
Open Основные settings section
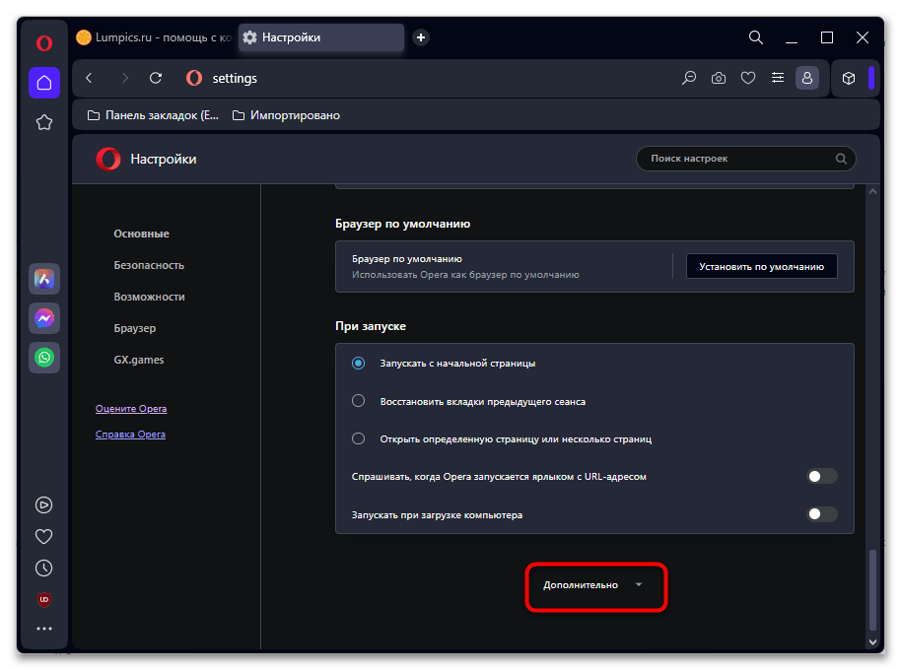pyautogui.click(x=141, y=234)
